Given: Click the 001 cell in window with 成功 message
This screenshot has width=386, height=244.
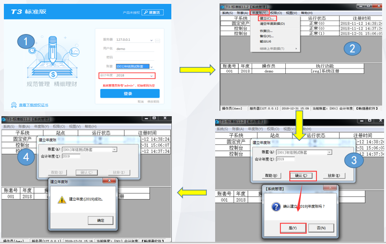Looking at the screenshot, I should pos(11,196).
